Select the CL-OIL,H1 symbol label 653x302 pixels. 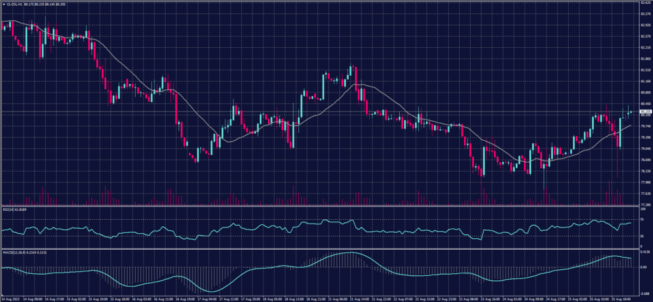coord(14,3)
